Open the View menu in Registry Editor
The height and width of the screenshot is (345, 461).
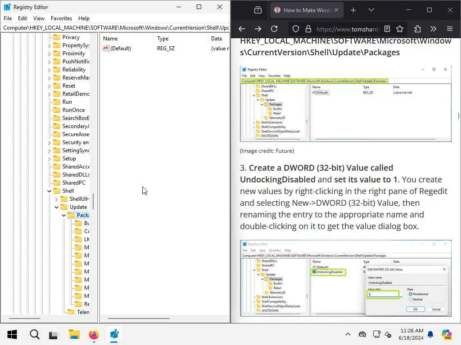pos(39,18)
